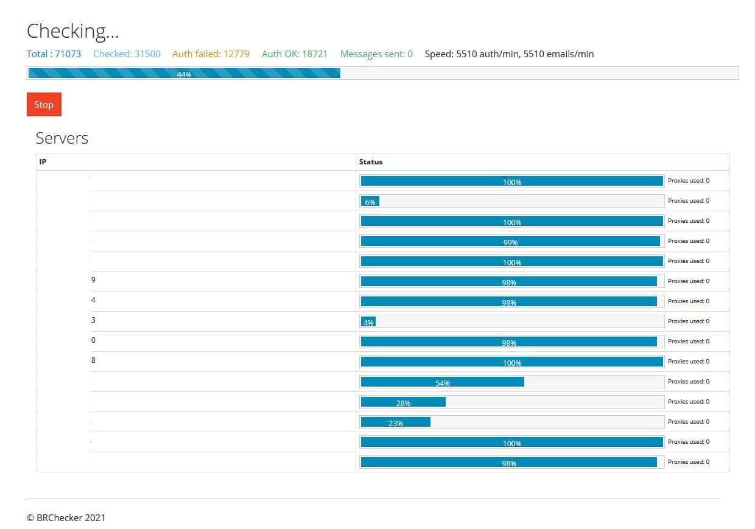Click the "© BRChecker 2021" footer text
Screen dimensions: 755x529
point(65,517)
